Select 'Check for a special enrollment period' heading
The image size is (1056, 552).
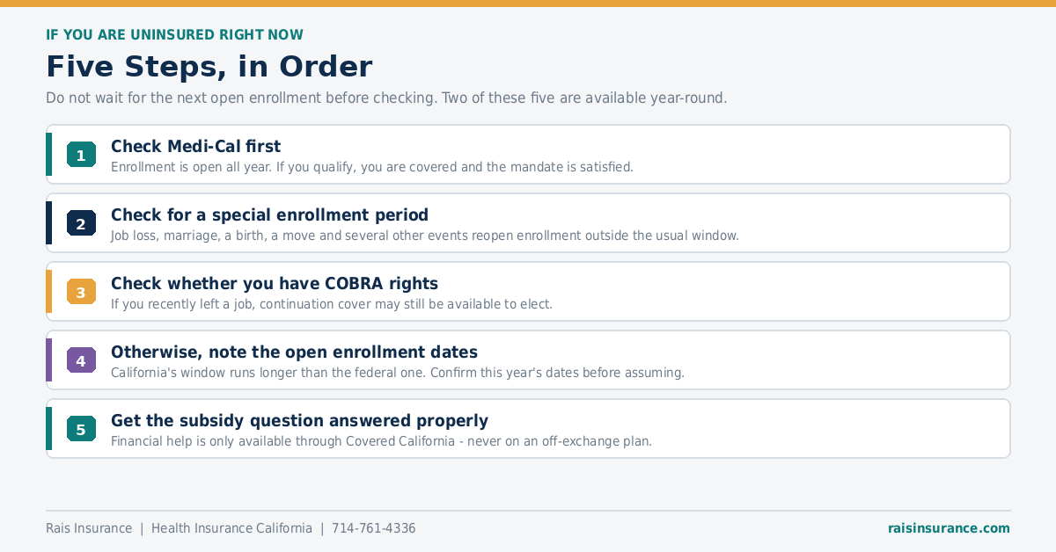(269, 215)
